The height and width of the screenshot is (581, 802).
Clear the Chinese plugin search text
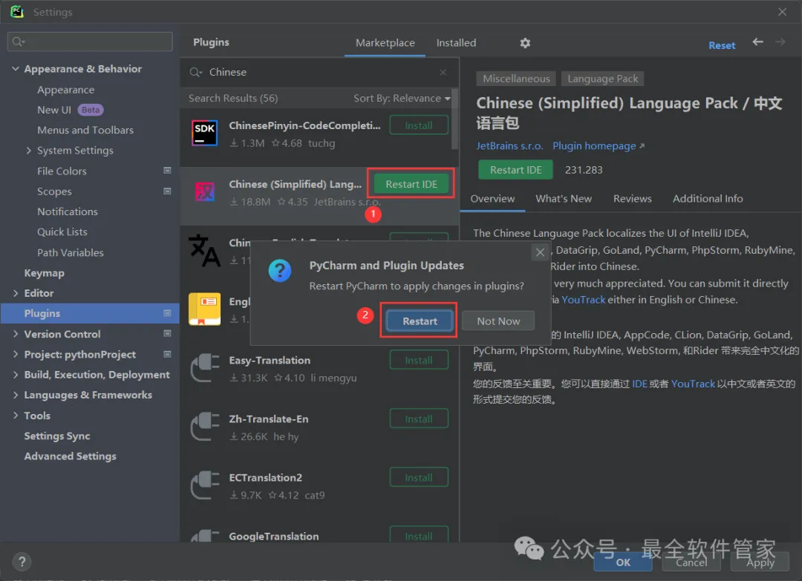[x=443, y=73]
